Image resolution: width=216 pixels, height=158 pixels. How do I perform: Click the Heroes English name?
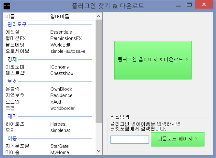pos(58,124)
